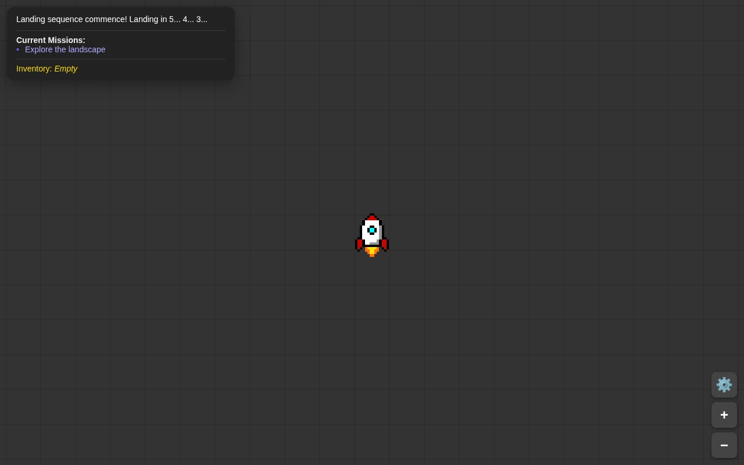Open the settings gear button
The height and width of the screenshot is (465, 744).
coord(724,385)
